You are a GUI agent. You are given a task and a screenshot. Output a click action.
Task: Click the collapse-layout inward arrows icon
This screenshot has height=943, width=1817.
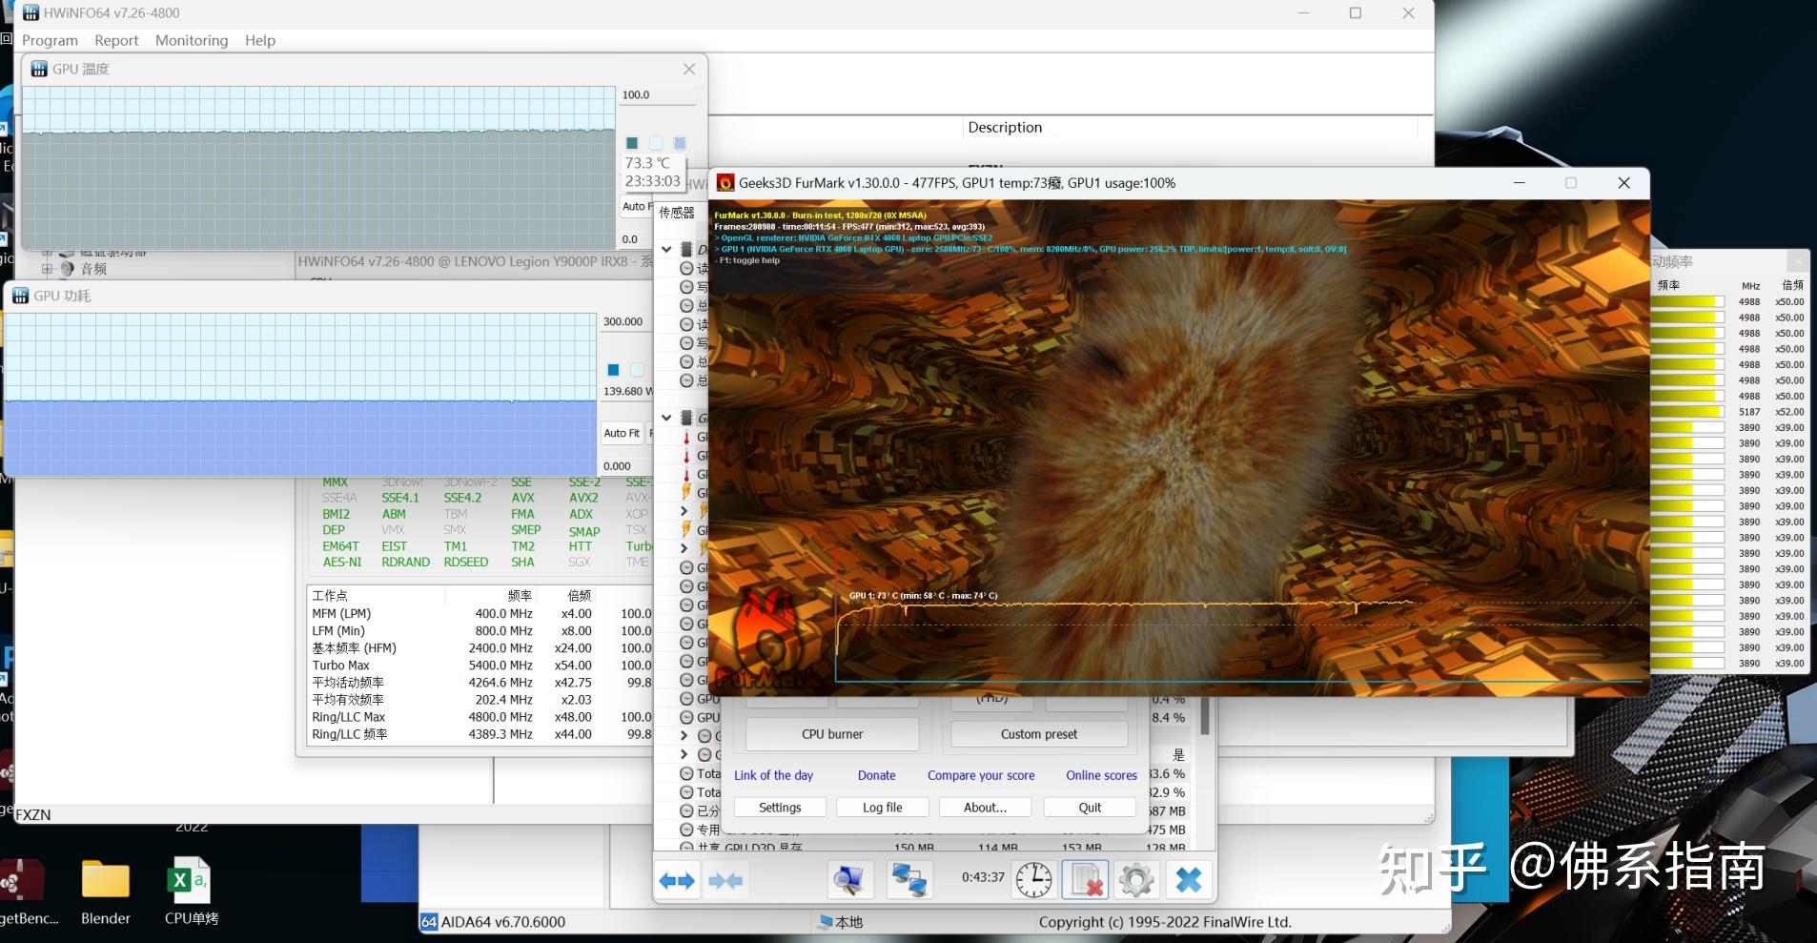point(725,880)
